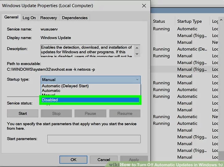Click the service description text box

tap(87, 52)
